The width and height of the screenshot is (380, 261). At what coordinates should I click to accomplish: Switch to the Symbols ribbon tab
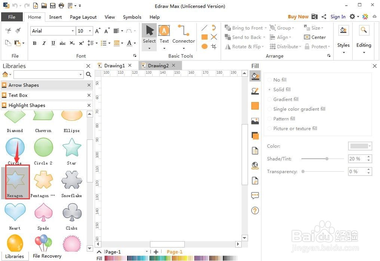[x=132, y=17]
